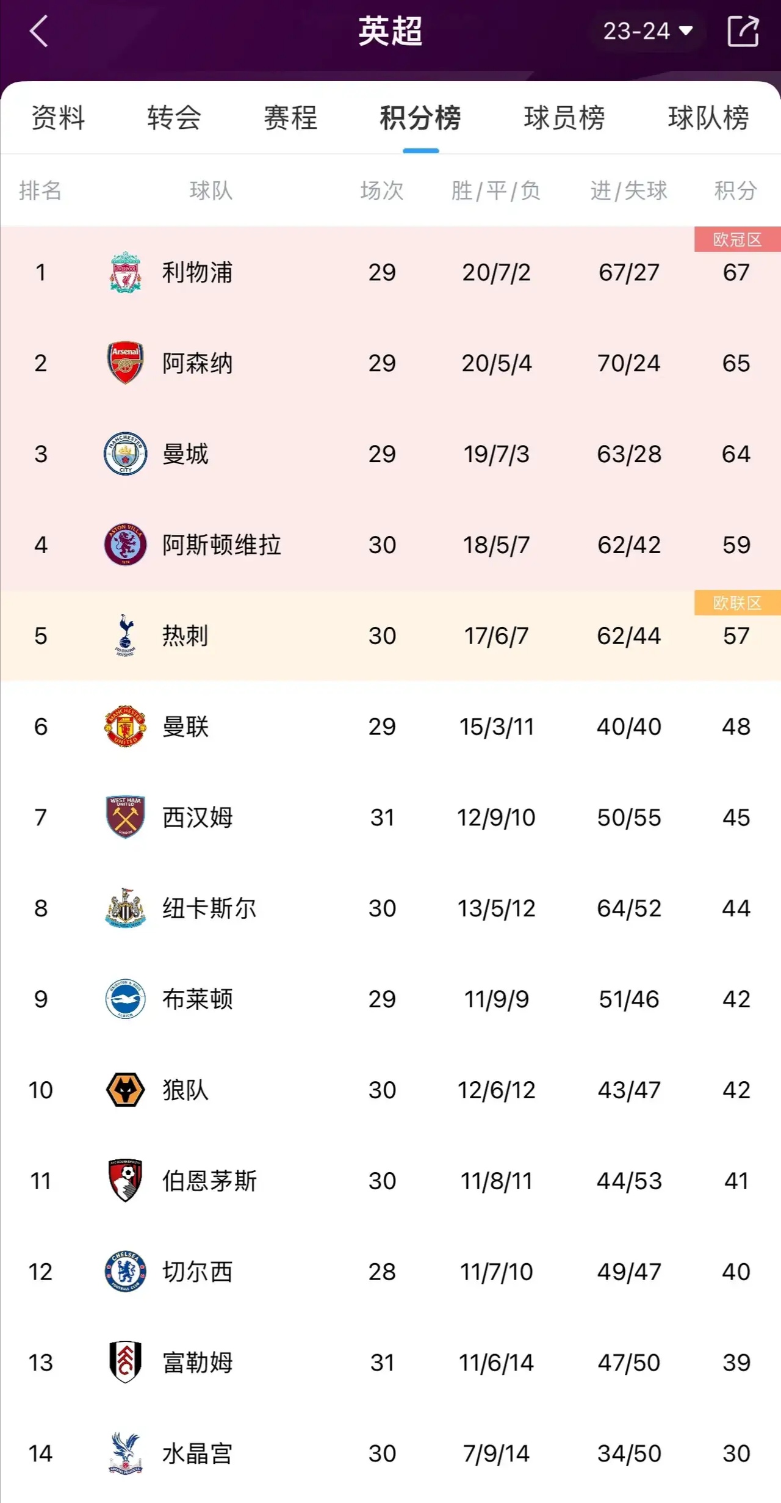The image size is (781, 1503).
Task: Open the 球队榜 team rankings tab
Action: point(708,120)
